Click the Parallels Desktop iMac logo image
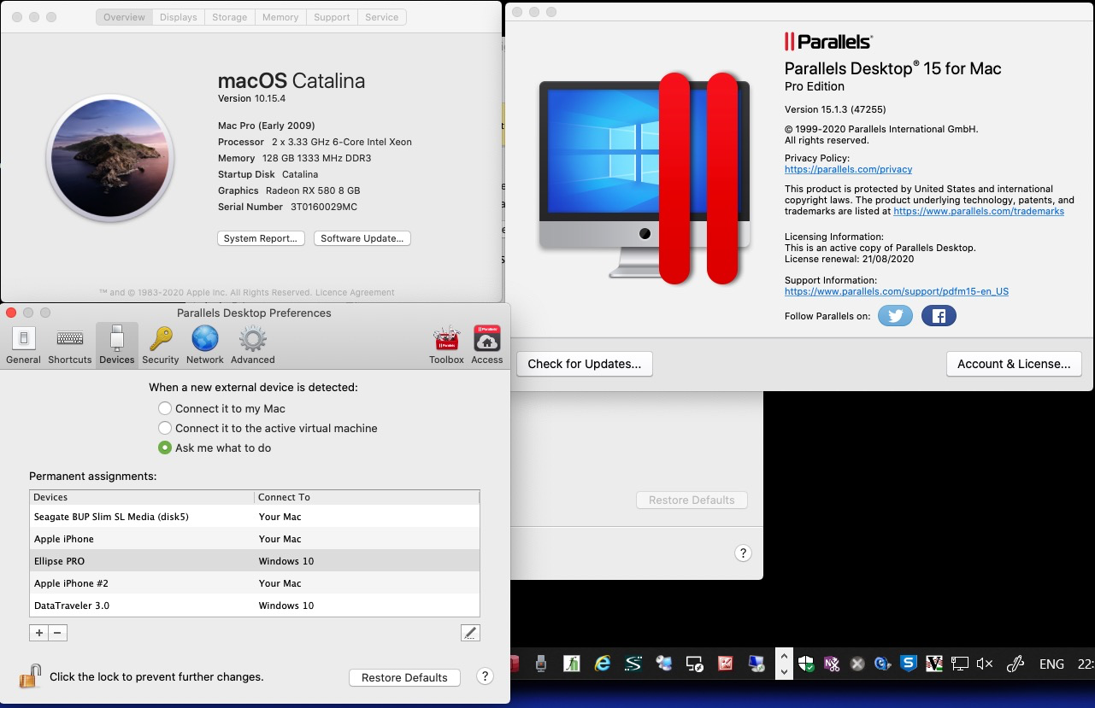This screenshot has width=1095, height=708. click(x=645, y=179)
